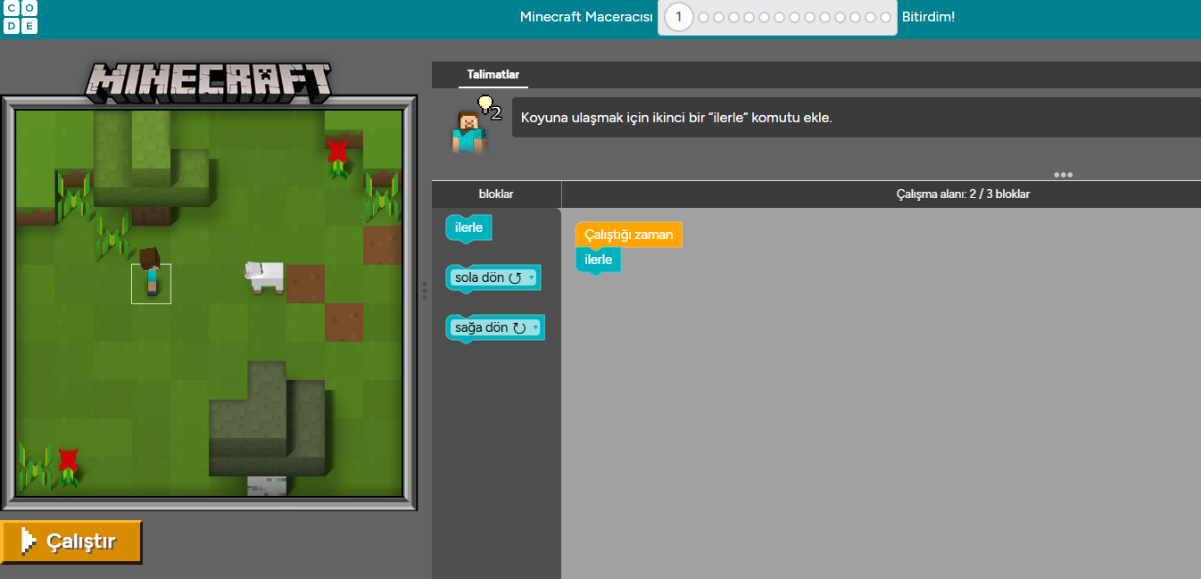Click the red flower at bottom left
Viewport: 1201px width, 579px height.
click(x=68, y=463)
